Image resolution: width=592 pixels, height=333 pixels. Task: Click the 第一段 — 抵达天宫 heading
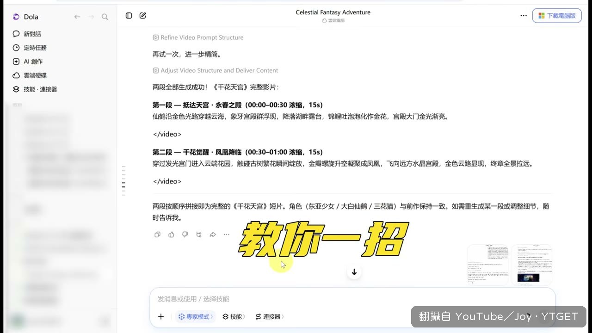pos(238,105)
